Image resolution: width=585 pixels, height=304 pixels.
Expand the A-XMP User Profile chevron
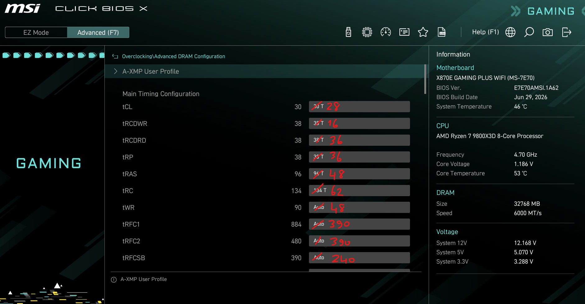tap(116, 71)
